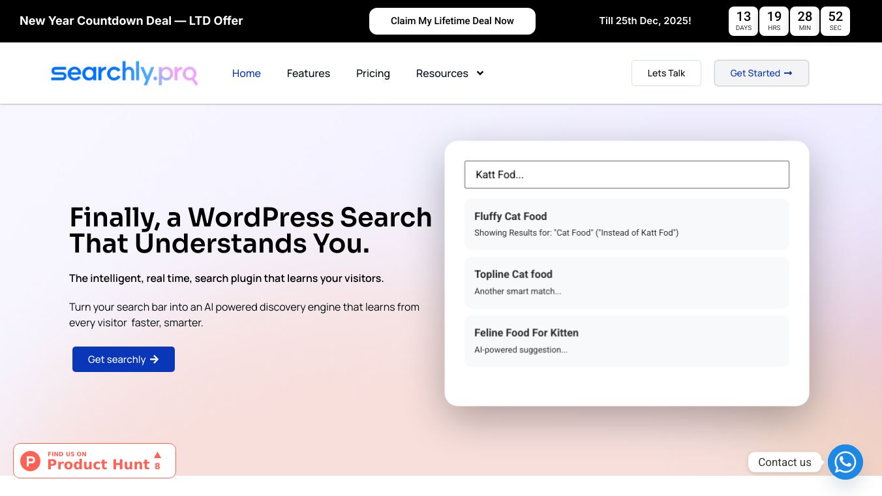This screenshot has width=882, height=496.
Task: Click the searchly.pro logo
Action: pyautogui.click(x=124, y=73)
